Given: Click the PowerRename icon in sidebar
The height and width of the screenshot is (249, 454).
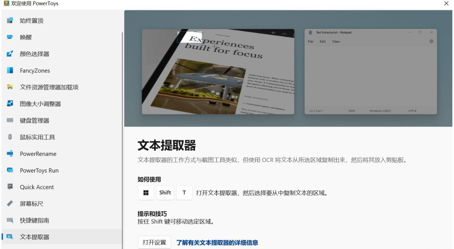Looking at the screenshot, I should pyautogui.click(x=10, y=154).
